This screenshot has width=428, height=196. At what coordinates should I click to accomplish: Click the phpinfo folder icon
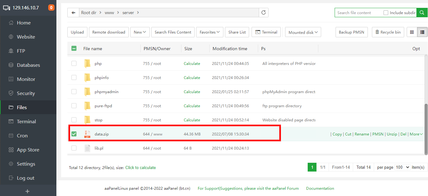pos(87,77)
